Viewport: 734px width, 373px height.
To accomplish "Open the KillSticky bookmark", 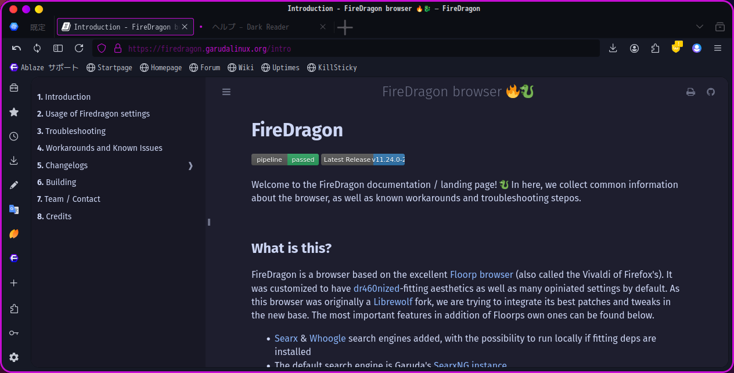I will [332, 67].
